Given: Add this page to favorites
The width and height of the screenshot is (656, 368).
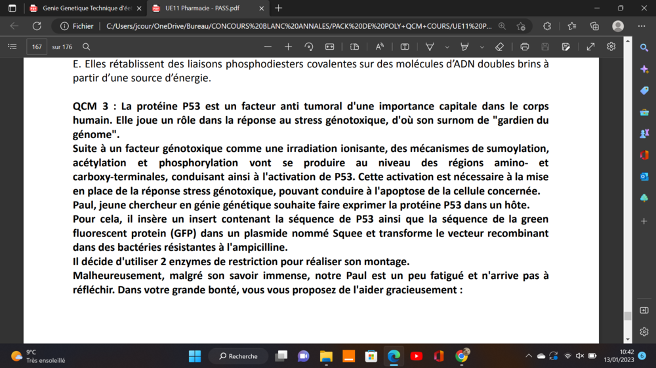Looking at the screenshot, I should coord(521,26).
